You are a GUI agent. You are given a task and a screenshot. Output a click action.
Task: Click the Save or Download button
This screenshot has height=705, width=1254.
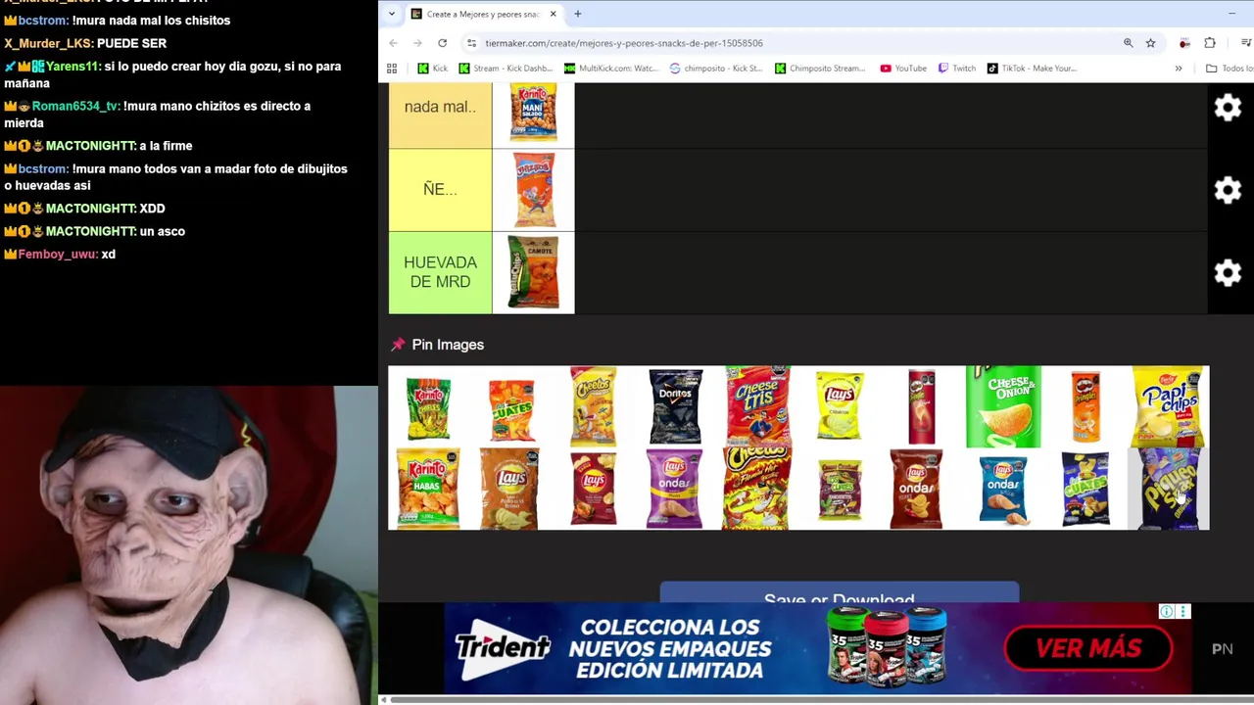840,593
